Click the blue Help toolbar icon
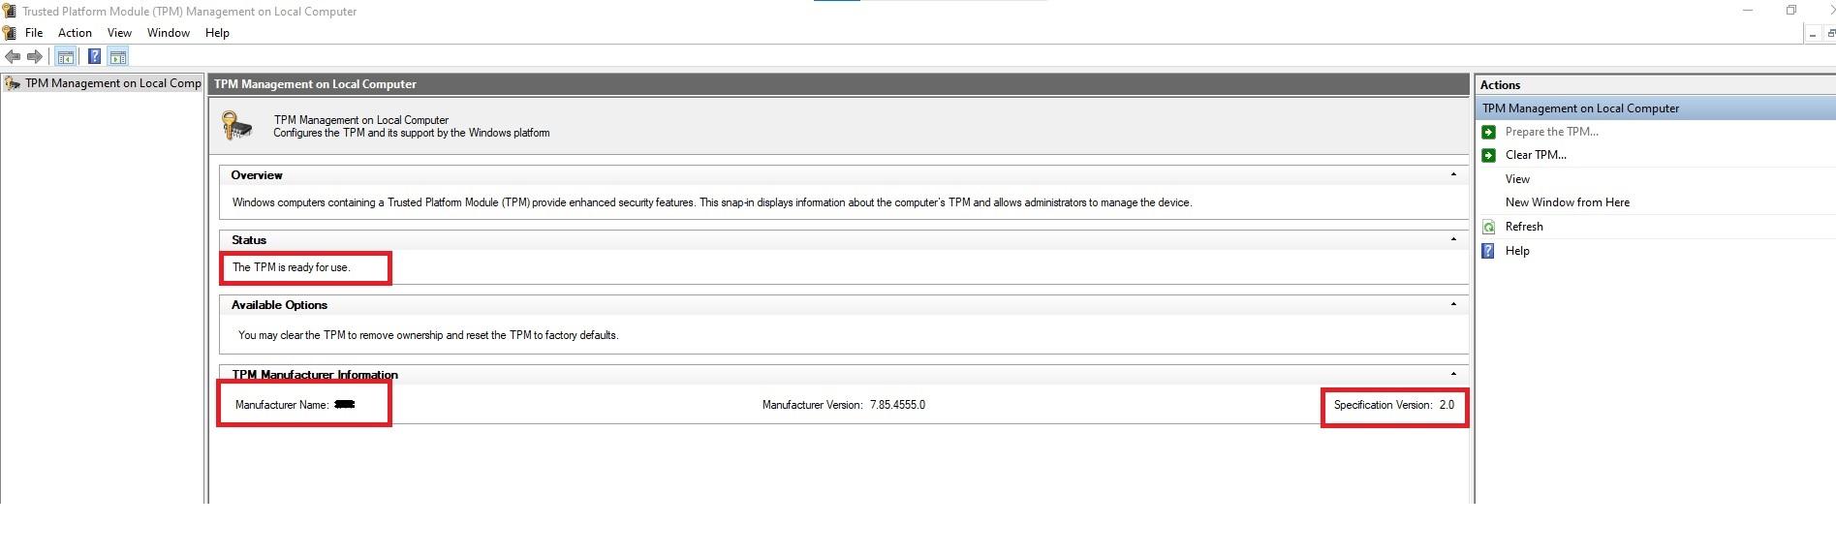Screen dimensions: 1836x556 (x=94, y=57)
